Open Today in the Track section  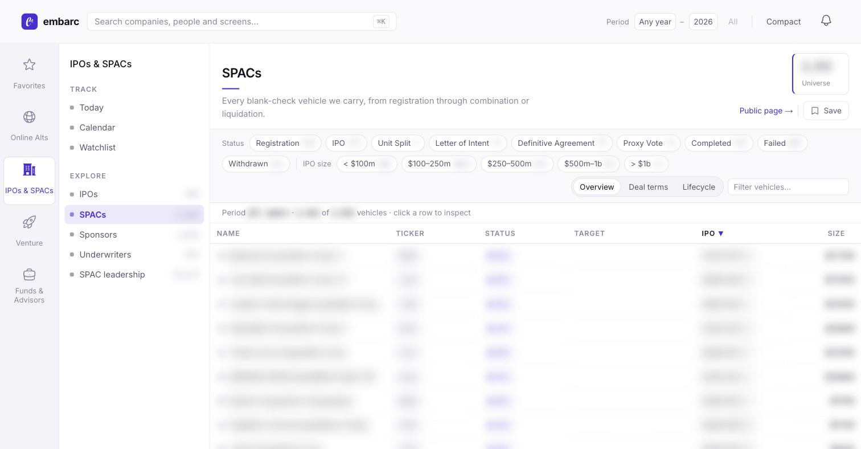click(134, 108)
